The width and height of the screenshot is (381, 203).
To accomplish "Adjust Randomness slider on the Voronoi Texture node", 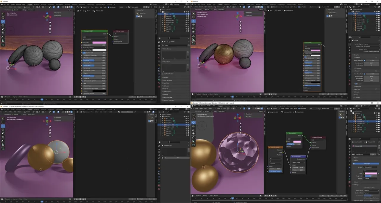I will [x=275, y=171].
